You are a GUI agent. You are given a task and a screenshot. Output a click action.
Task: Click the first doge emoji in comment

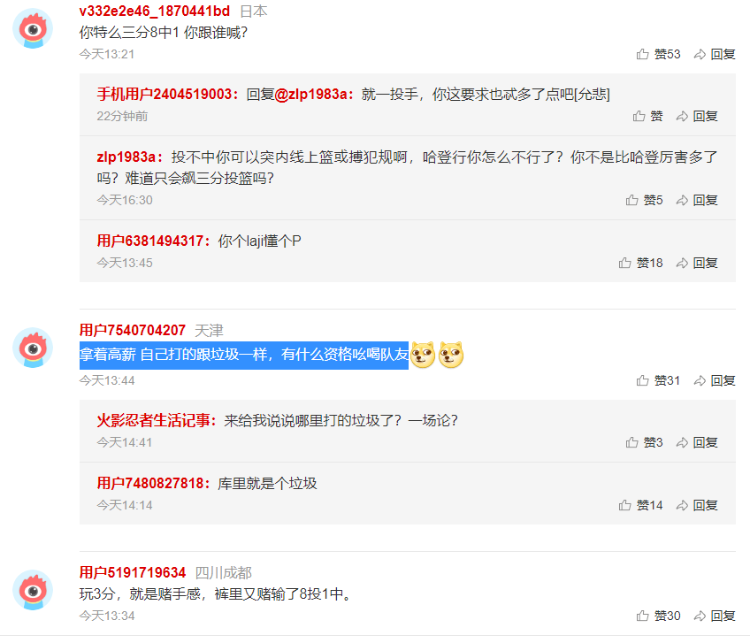tap(423, 355)
